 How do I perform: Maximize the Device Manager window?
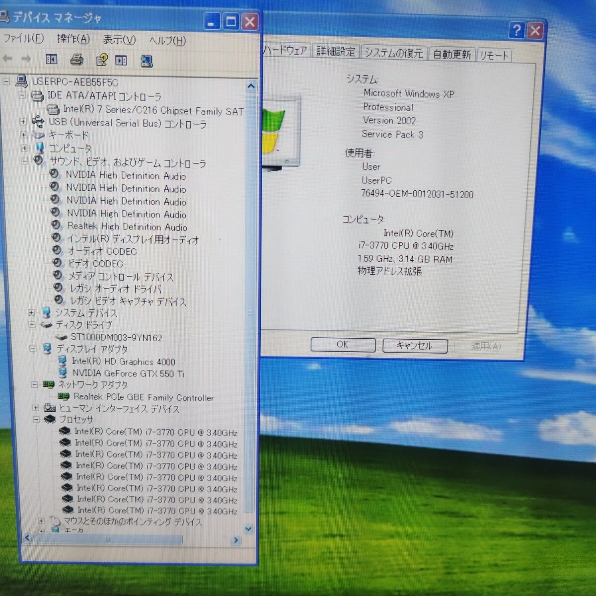coord(231,21)
